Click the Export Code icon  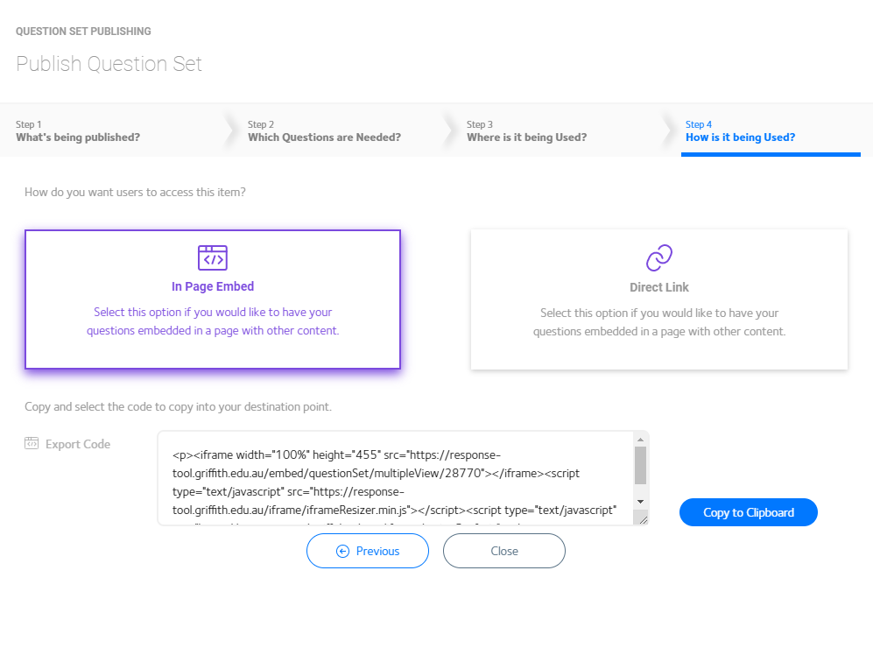point(32,443)
